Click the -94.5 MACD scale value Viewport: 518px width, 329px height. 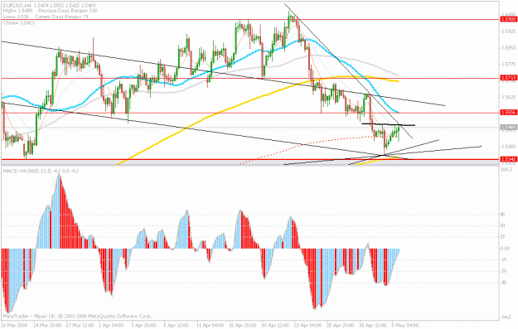pos(506,317)
